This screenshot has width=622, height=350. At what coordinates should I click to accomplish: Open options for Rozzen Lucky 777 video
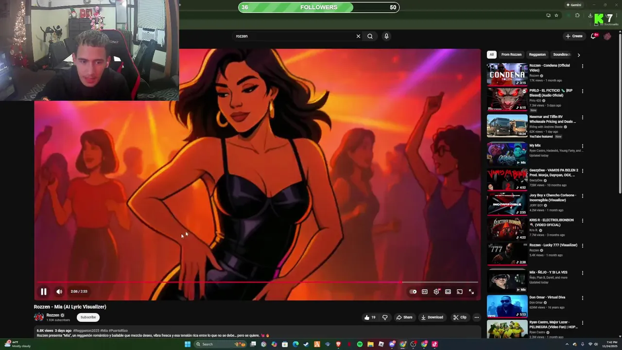(582, 245)
